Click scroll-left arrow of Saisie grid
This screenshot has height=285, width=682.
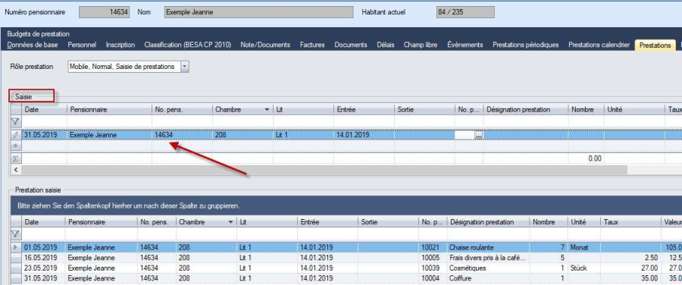click(x=16, y=170)
